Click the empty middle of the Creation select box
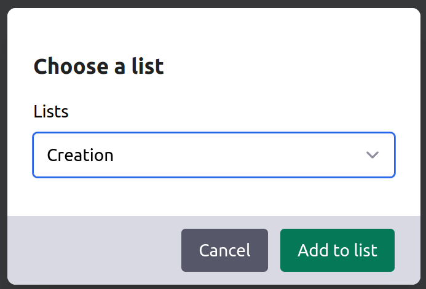 coord(234,155)
